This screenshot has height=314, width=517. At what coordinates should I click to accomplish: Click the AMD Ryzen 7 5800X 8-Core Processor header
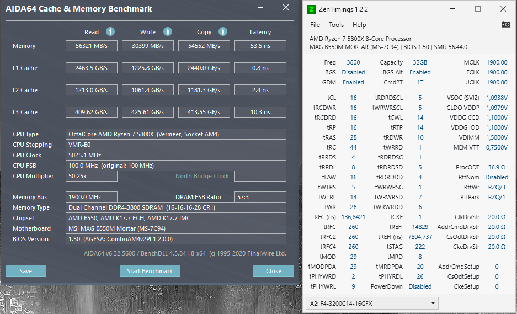[x=360, y=39]
